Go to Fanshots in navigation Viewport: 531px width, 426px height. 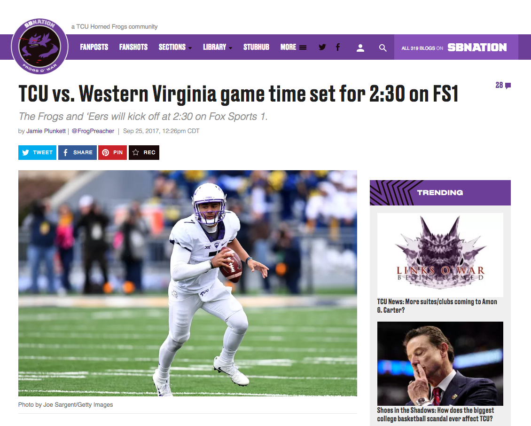133,47
